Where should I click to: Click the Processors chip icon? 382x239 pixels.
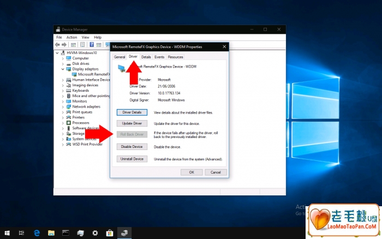pos(68,123)
